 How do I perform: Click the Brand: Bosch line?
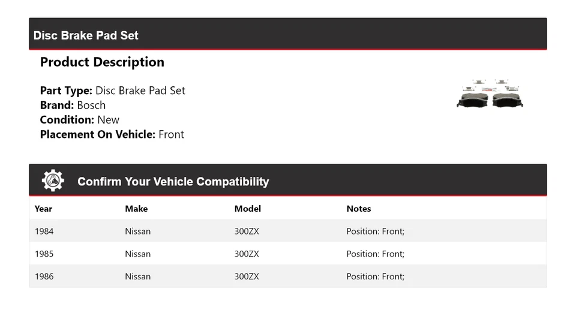(73, 105)
